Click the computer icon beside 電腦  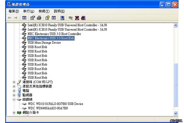tap(19, 91)
